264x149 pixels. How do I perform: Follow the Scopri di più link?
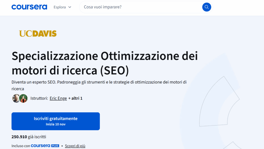click(75, 146)
